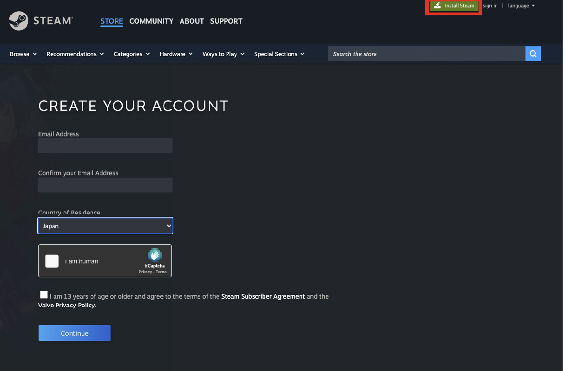The height and width of the screenshot is (371, 565).
Task: Open the language dropdown
Action: (x=521, y=6)
